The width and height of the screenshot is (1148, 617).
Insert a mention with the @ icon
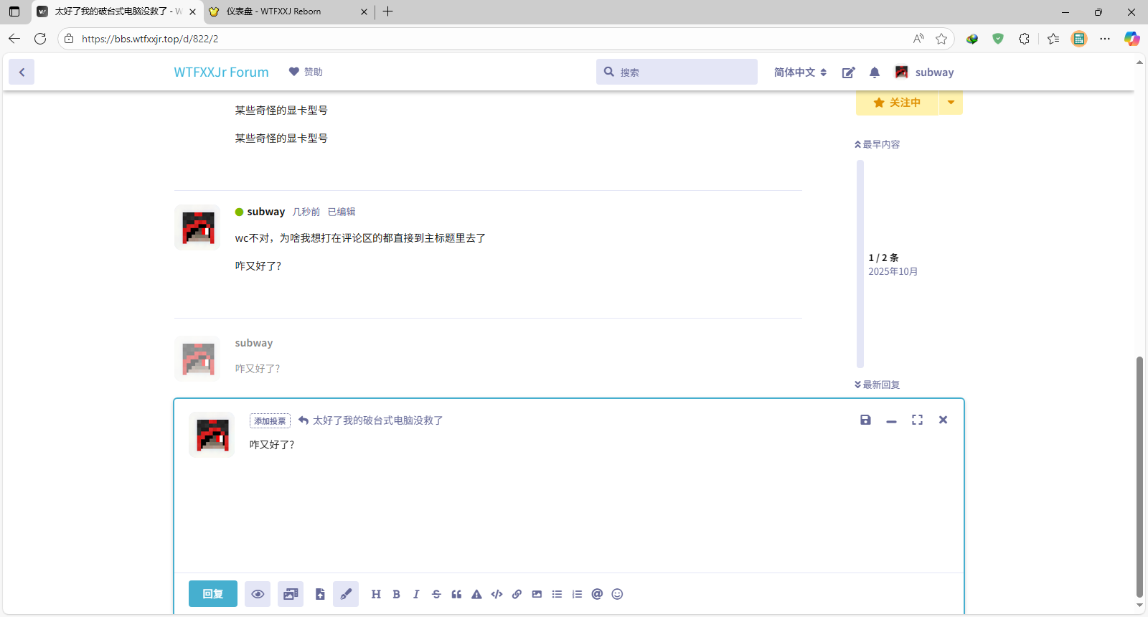[597, 594]
